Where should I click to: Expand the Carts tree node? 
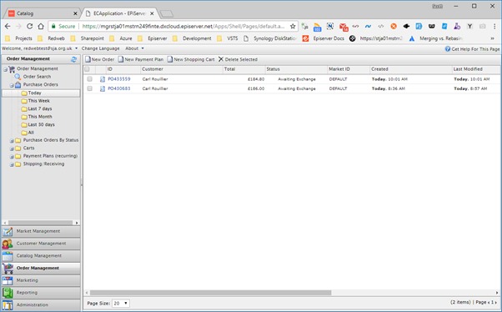(12, 148)
